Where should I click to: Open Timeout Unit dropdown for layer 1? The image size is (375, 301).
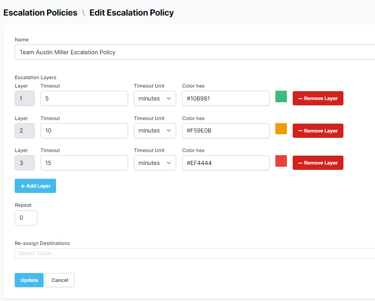154,98
